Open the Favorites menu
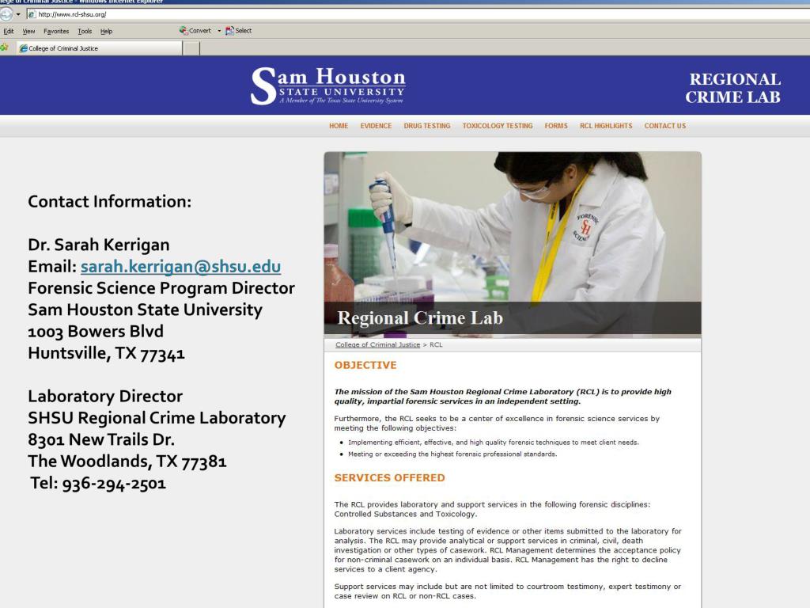The width and height of the screenshot is (810, 608). tap(56, 31)
